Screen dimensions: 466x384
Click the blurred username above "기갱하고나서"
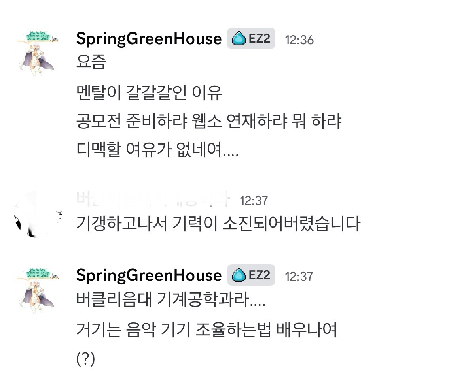click(x=153, y=200)
